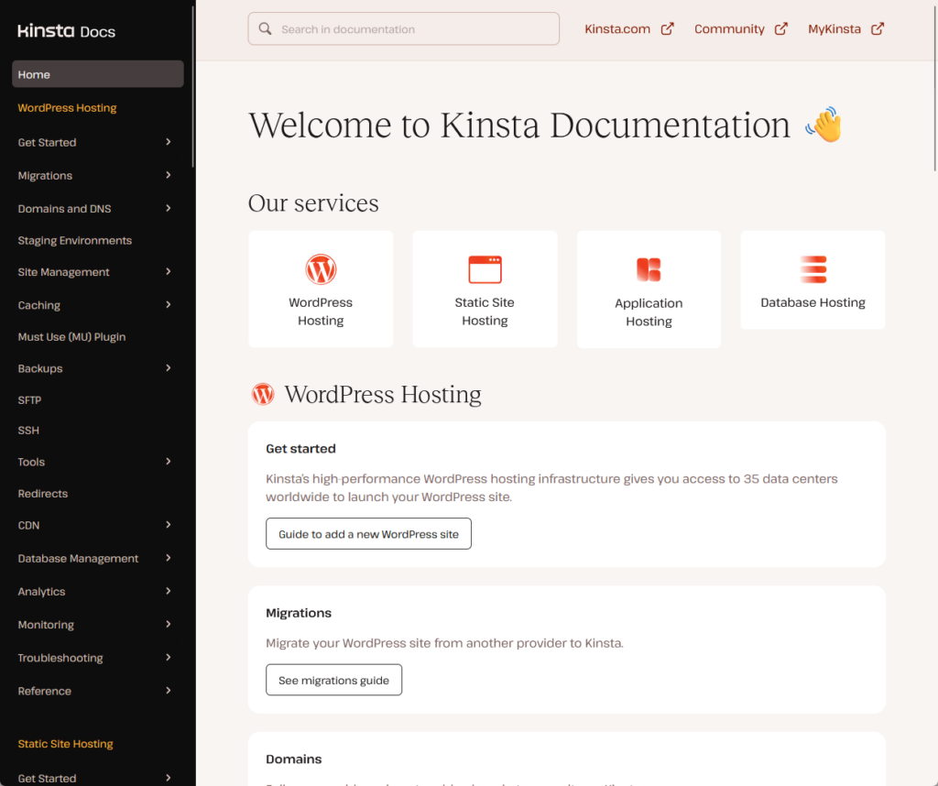Click Guide to add a new WordPress site
The image size is (938, 786).
click(x=368, y=533)
